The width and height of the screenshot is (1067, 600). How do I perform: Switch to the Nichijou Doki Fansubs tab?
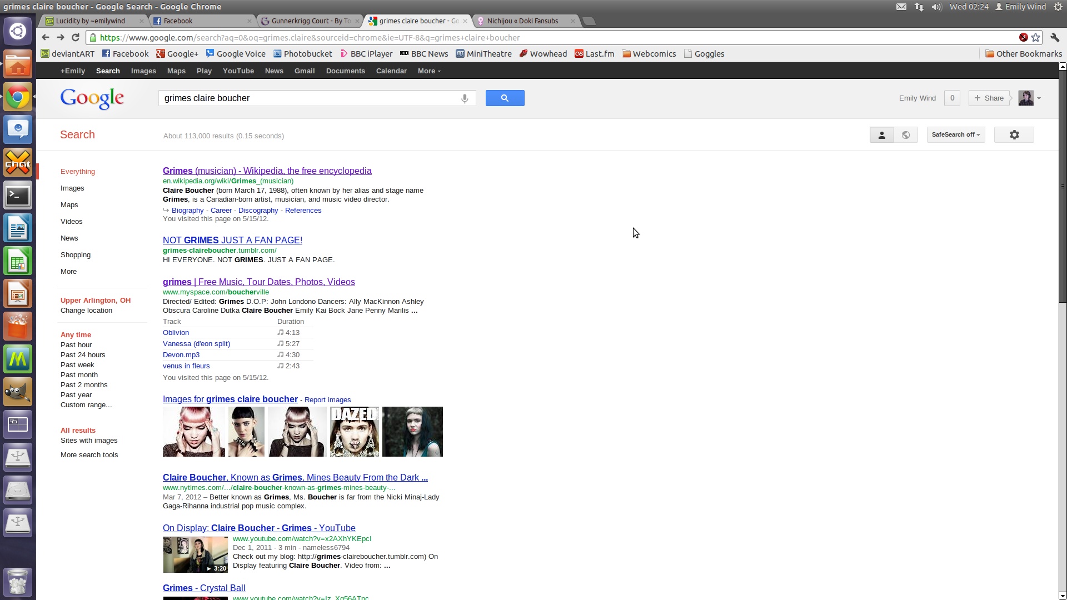(522, 21)
